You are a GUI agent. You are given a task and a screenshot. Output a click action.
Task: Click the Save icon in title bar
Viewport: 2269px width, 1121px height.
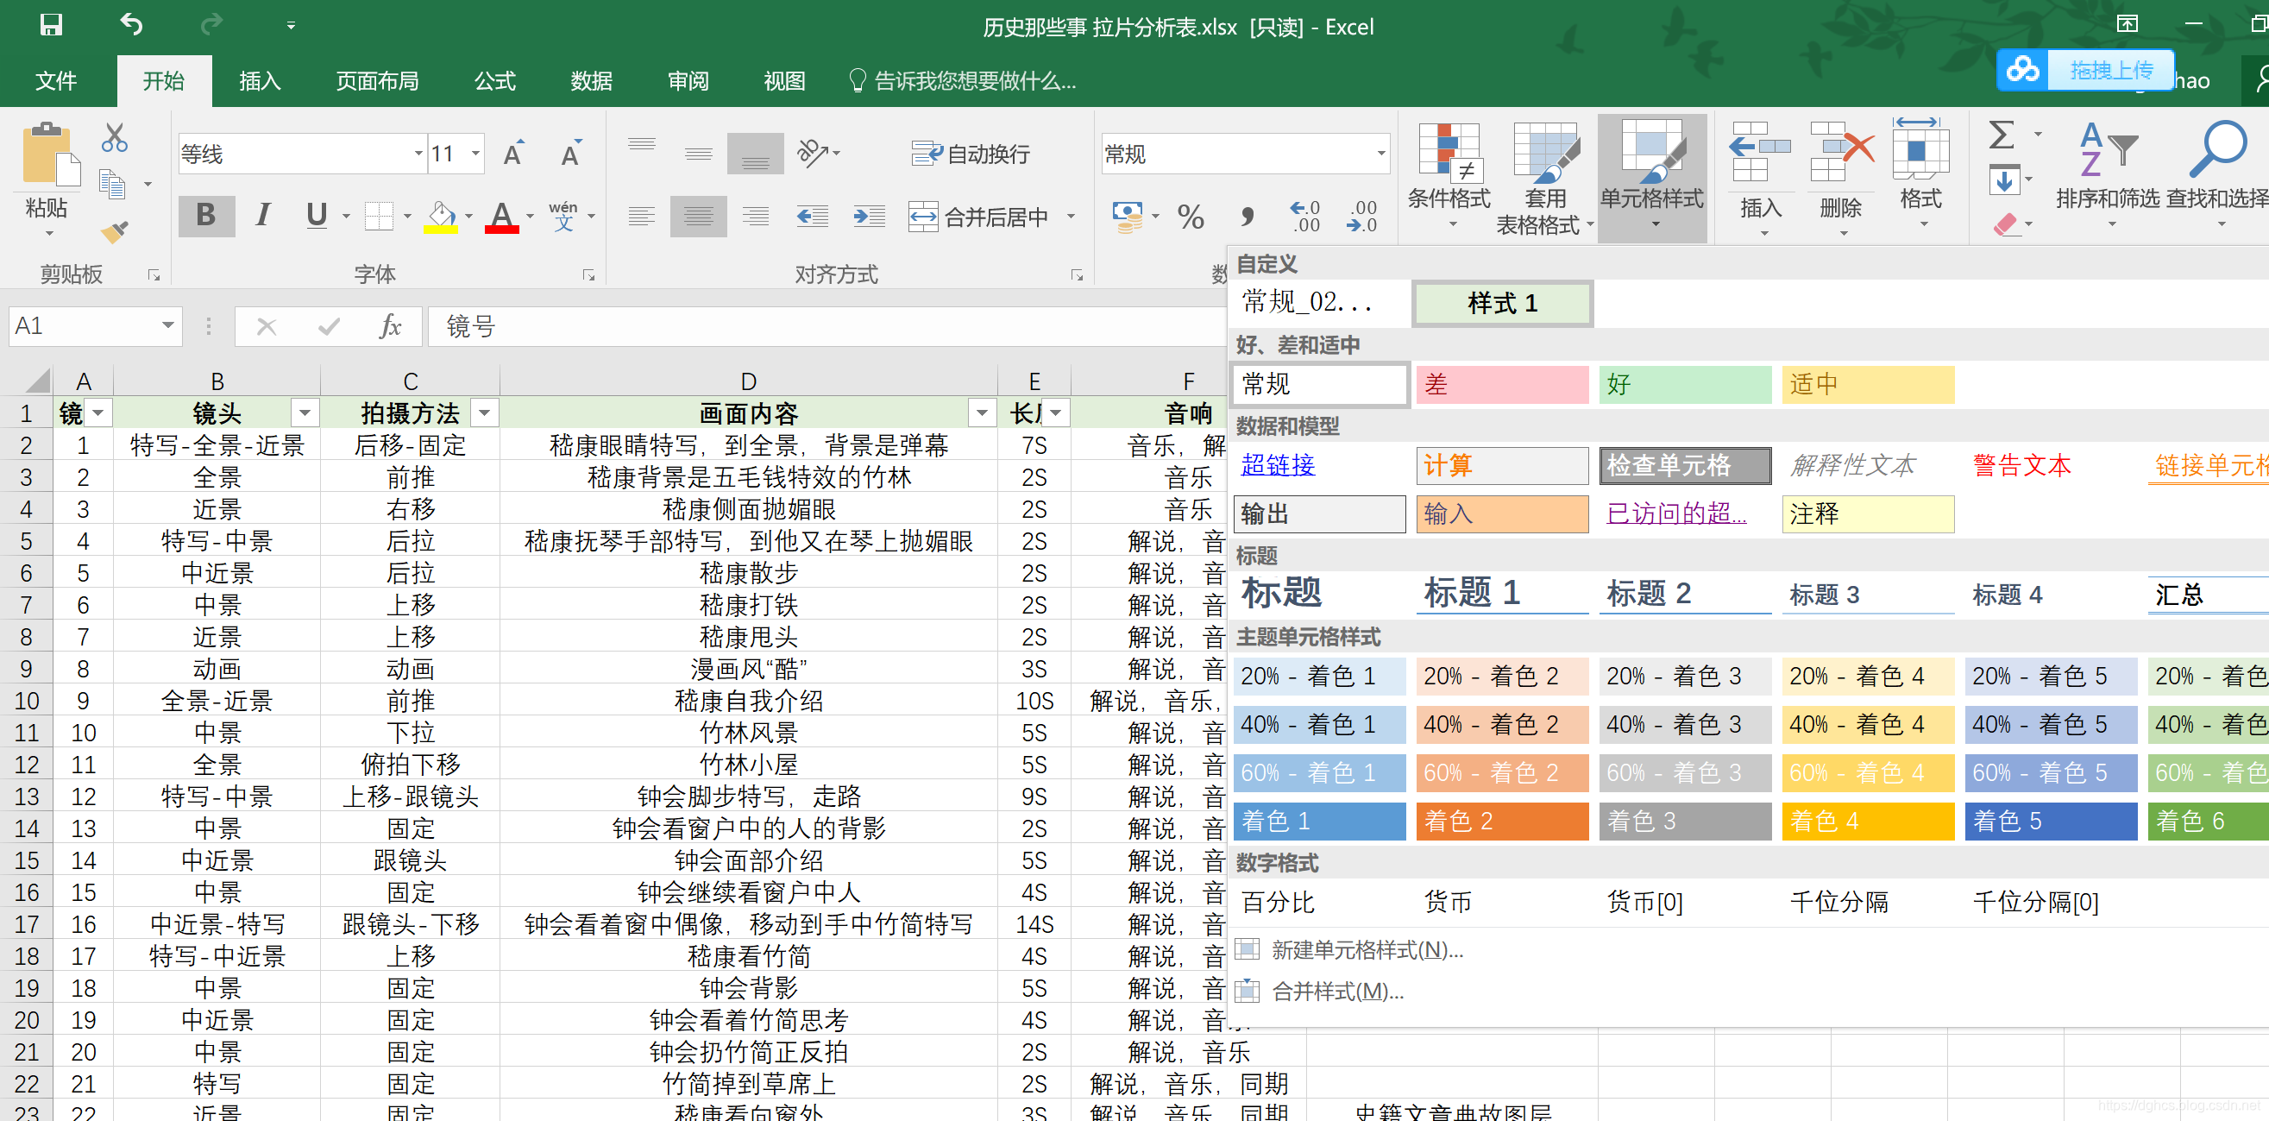51,25
